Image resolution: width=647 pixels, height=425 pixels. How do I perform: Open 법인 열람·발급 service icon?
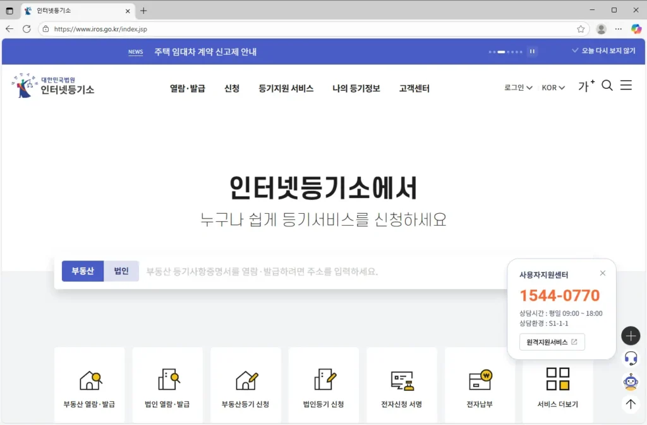[x=167, y=385]
